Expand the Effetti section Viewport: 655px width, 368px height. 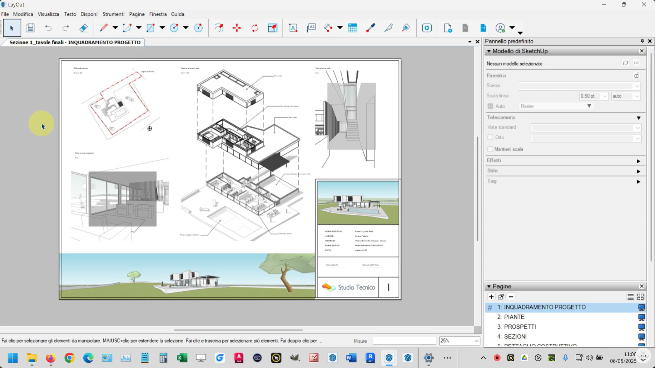pyautogui.click(x=638, y=161)
